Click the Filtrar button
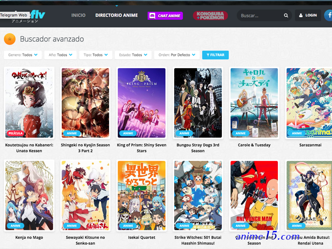Viewport: 332px width, 249px height. coord(215,55)
